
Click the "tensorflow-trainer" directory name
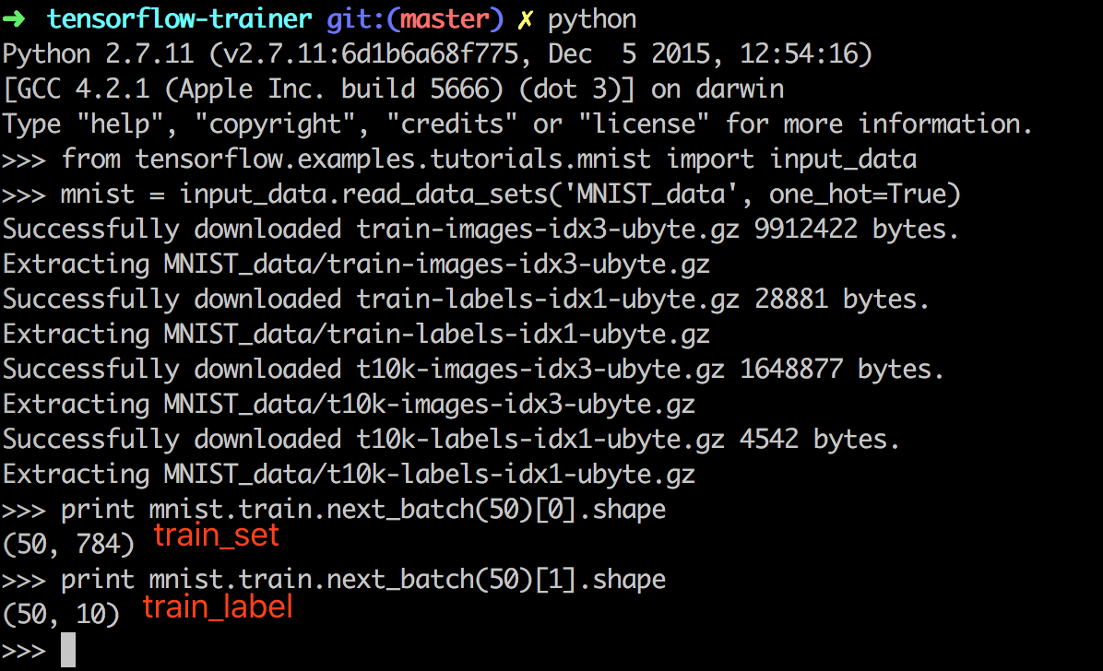pos(180,19)
